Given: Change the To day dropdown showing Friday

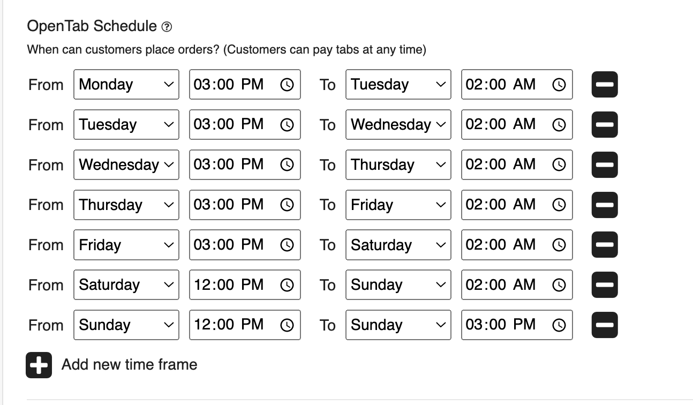Looking at the screenshot, I should coord(398,205).
